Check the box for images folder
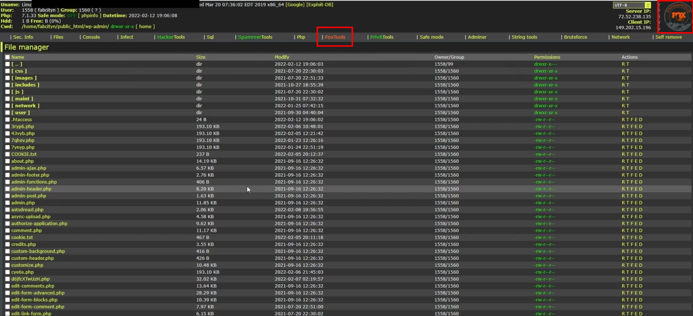 pyautogui.click(x=7, y=78)
